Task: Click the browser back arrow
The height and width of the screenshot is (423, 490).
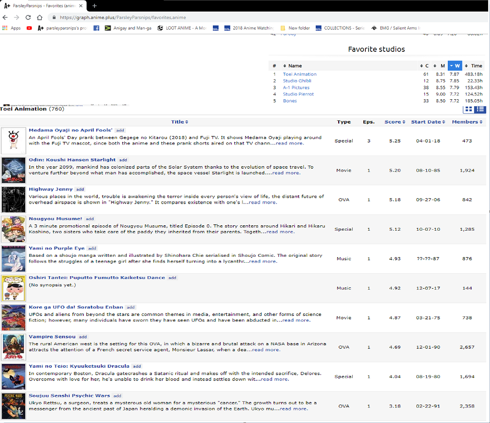Action: (x=5, y=17)
